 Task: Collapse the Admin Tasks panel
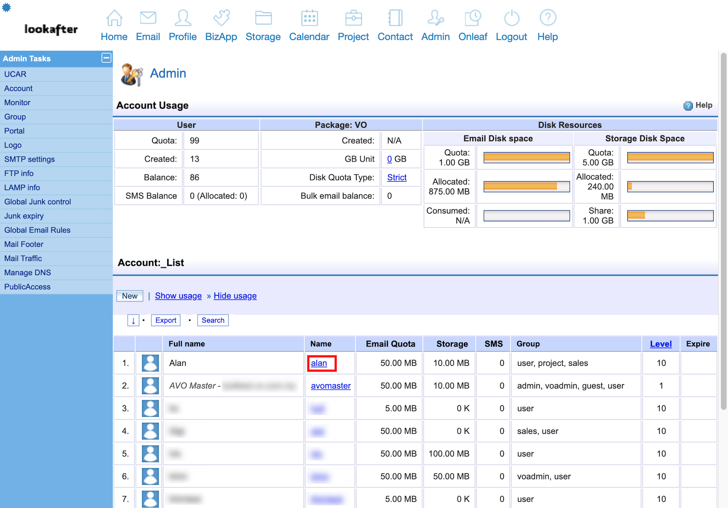tap(107, 58)
